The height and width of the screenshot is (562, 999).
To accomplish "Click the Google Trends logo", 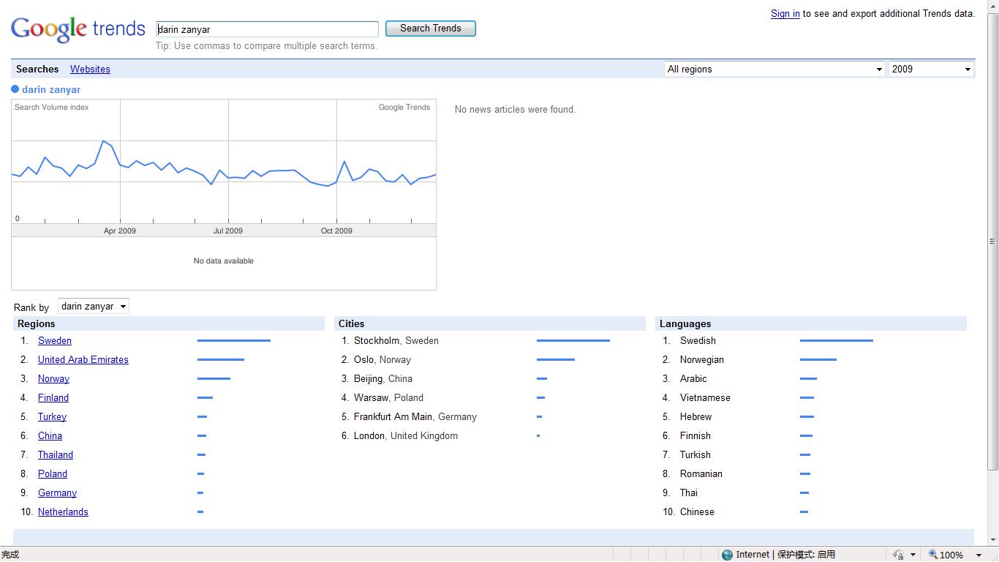I will pyautogui.click(x=78, y=29).
